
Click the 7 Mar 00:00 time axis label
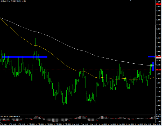point(84,124)
